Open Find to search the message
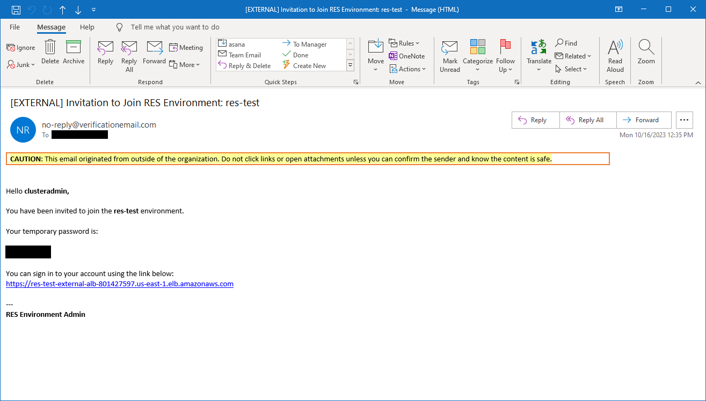Screen dimensions: 706x401 tap(566, 43)
